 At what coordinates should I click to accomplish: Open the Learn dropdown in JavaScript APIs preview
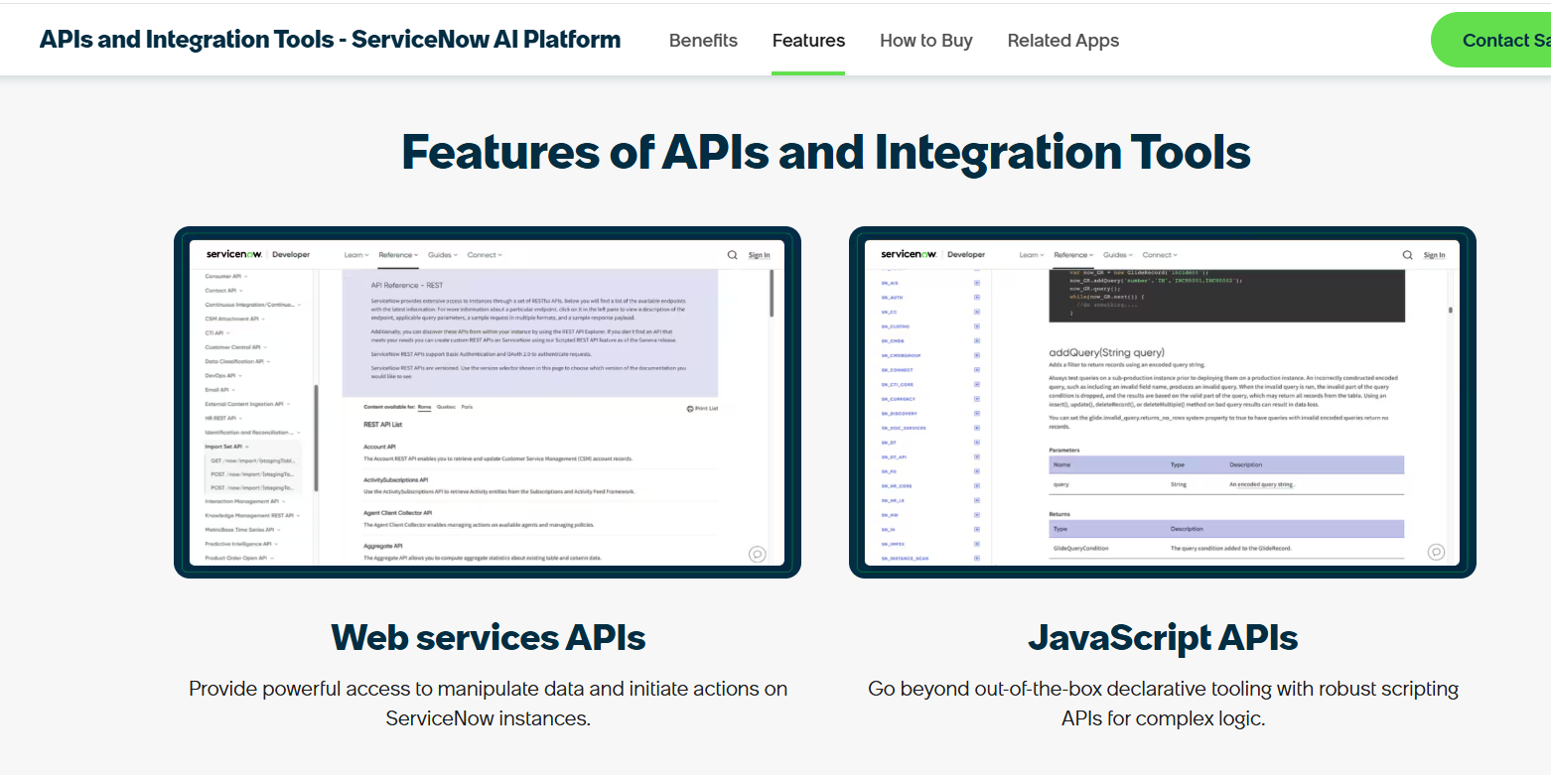[1032, 255]
